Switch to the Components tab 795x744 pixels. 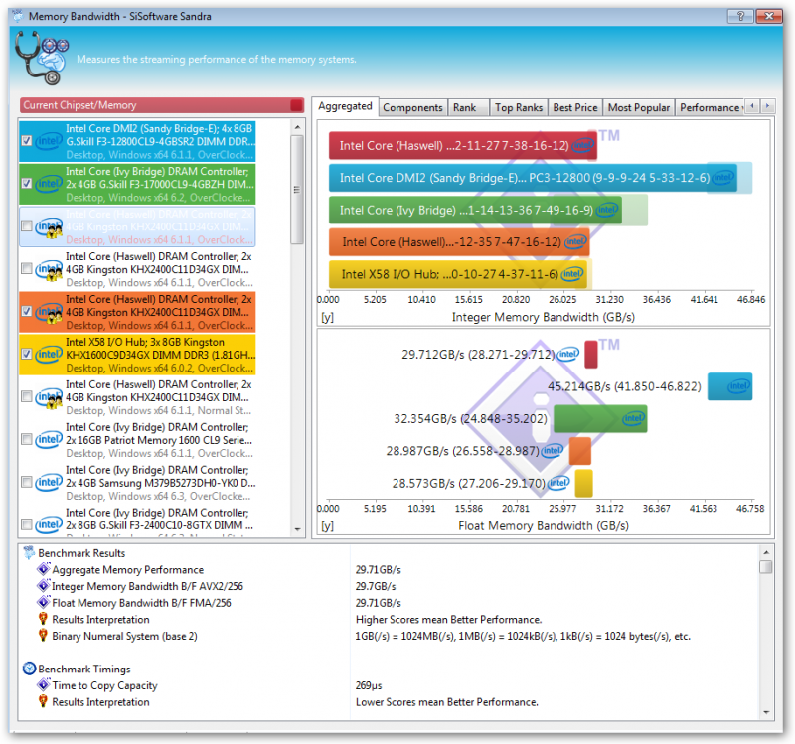coord(412,107)
